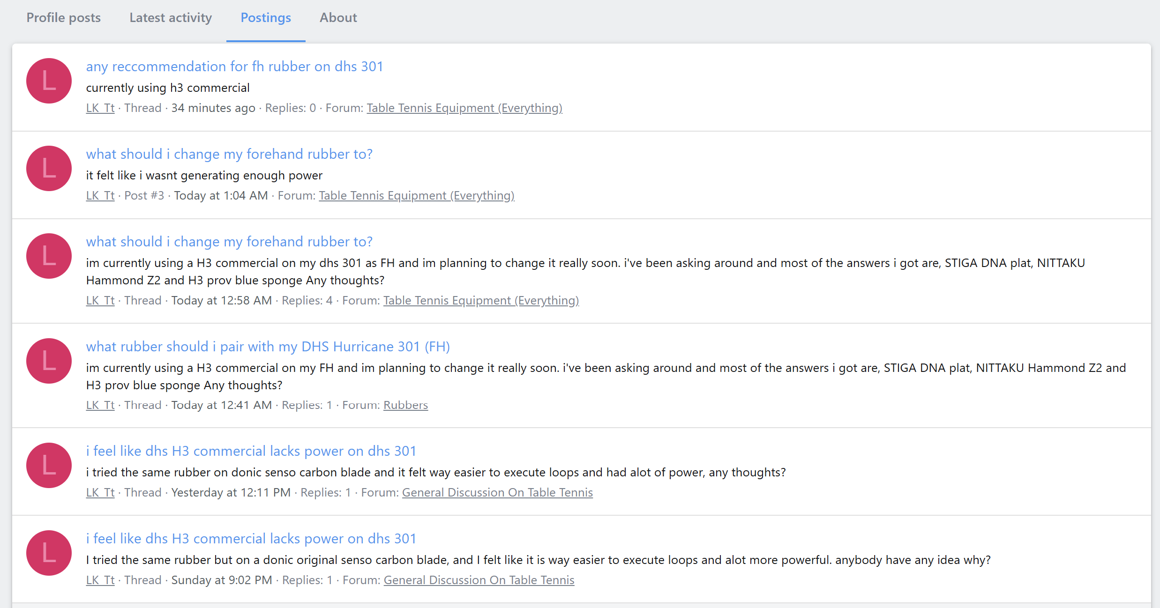Click the 'Yesterday at 12:11 PM' timestamp
This screenshot has height=608, width=1160.
tap(231, 493)
